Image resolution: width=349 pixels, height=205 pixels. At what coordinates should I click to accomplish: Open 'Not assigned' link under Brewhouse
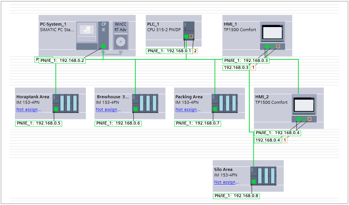(x=108, y=109)
